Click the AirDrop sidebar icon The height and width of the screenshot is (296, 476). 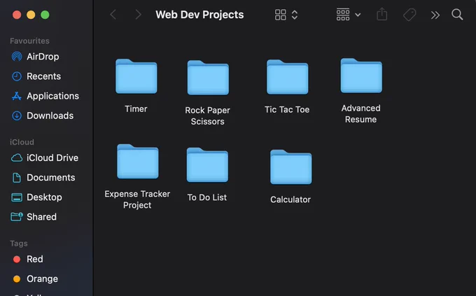(17, 57)
